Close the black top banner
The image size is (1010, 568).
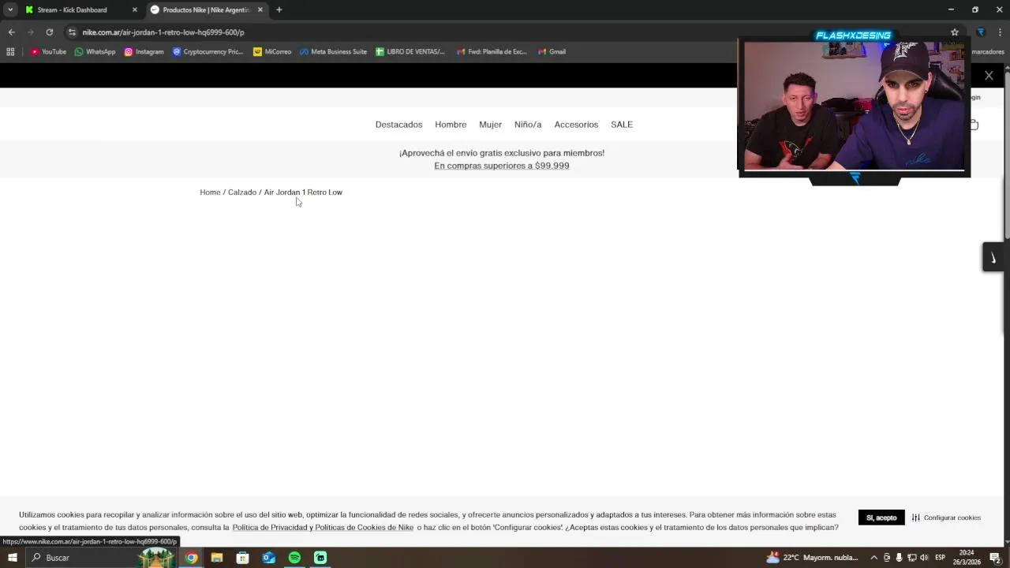click(x=989, y=76)
